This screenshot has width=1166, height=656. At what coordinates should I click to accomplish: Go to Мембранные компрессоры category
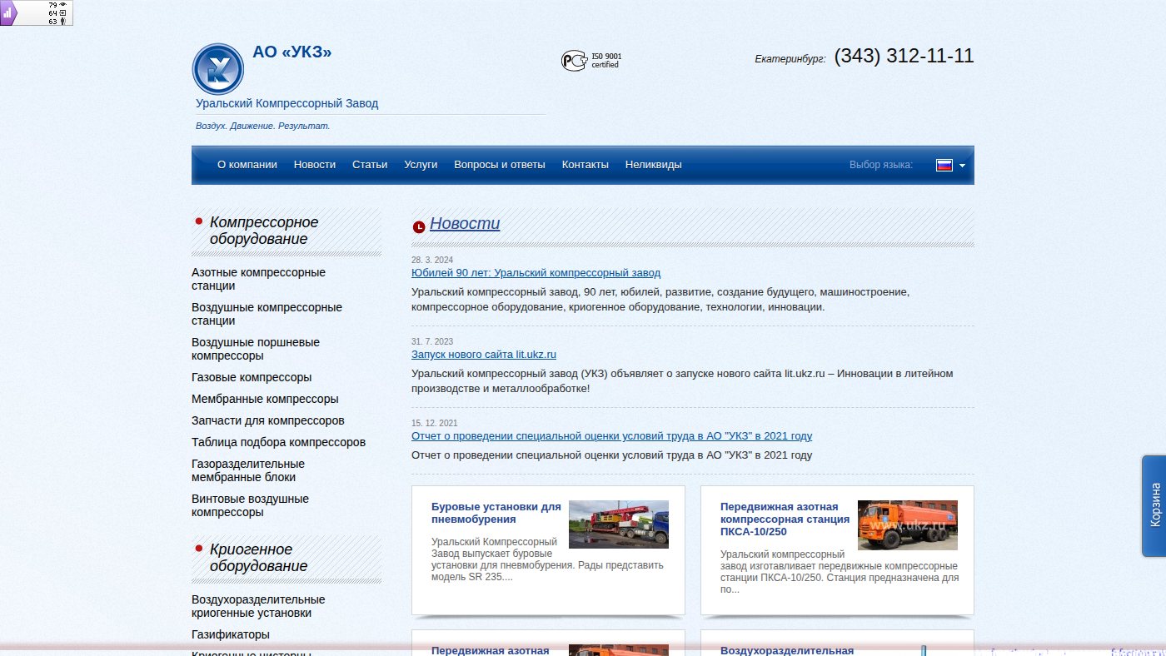coord(265,399)
